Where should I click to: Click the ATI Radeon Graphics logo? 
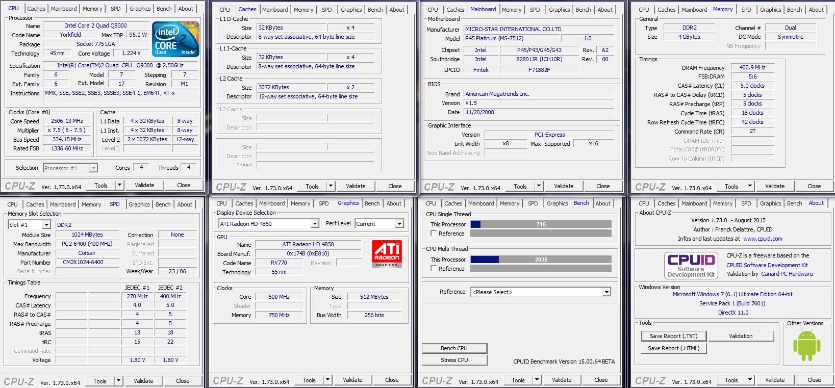click(x=387, y=253)
